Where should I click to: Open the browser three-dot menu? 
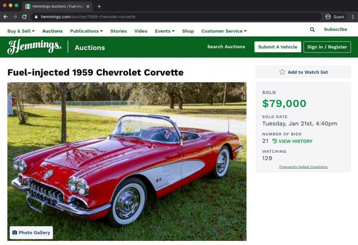(353, 17)
